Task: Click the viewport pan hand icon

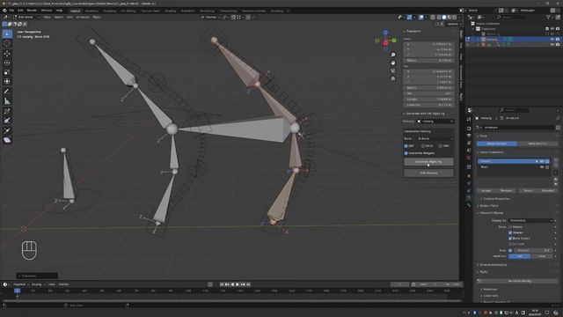Action: coord(393,63)
